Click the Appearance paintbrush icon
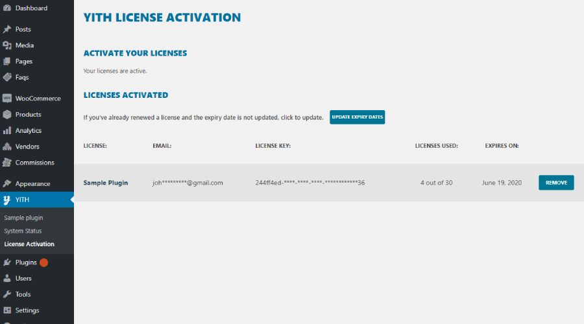This screenshot has height=324, width=584. 7,183
